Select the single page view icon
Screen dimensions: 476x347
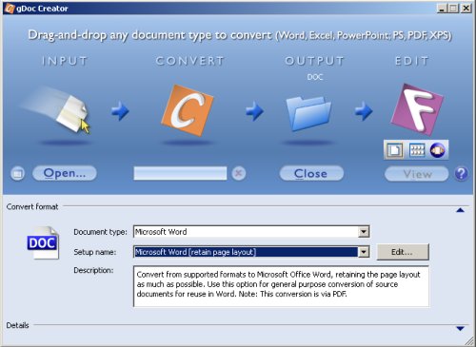tap(394, 150)
